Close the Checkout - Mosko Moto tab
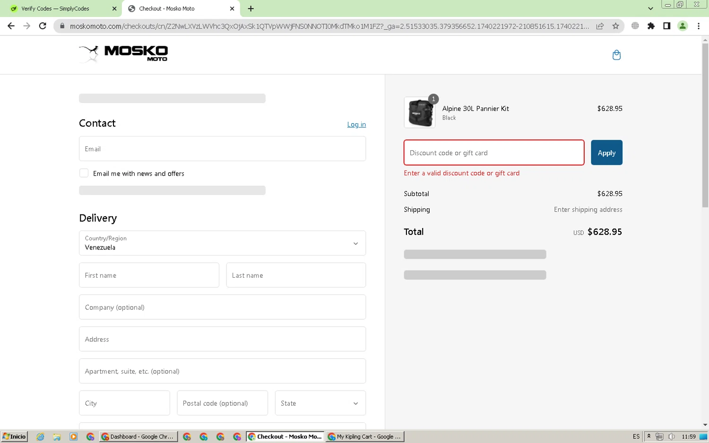 (232, 9)
